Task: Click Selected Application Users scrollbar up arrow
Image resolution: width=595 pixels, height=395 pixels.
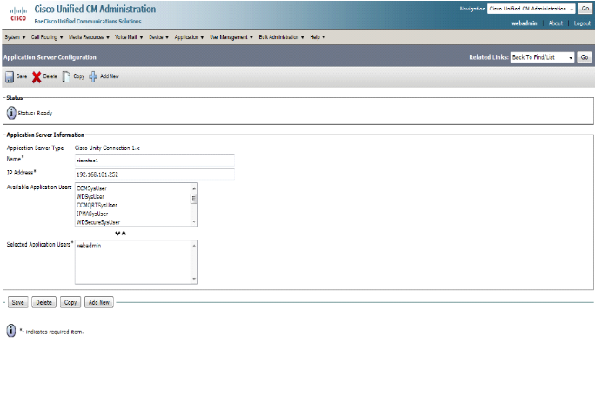Action: click(x=194, y=246)
